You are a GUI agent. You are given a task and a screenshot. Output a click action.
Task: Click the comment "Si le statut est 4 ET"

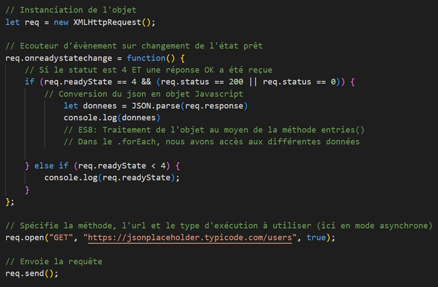coord(149,70)
